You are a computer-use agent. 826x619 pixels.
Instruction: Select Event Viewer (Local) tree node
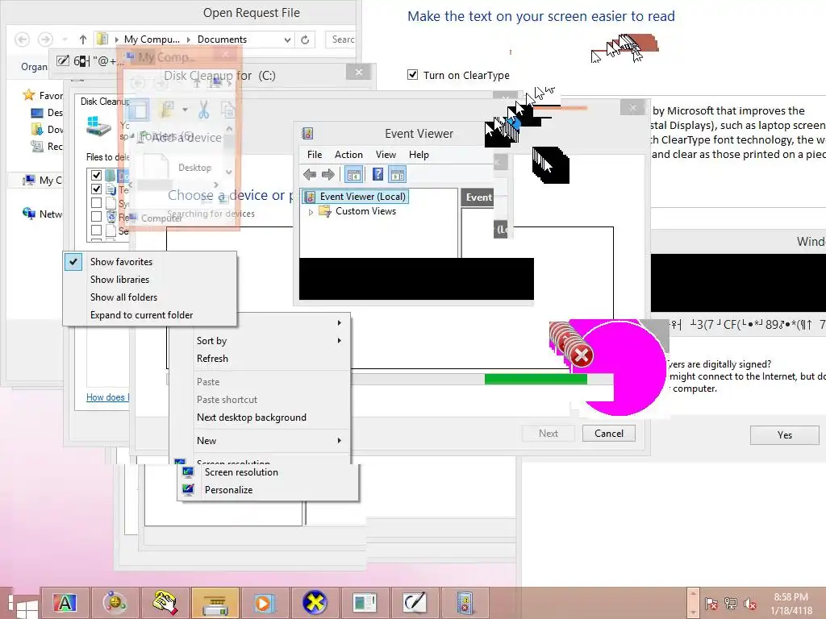(356, 197)
